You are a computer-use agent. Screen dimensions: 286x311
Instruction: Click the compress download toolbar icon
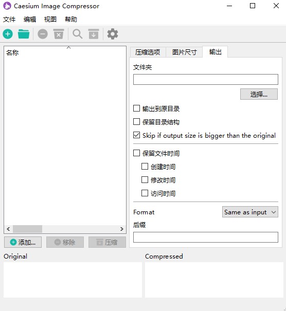[x=94, y=34]
